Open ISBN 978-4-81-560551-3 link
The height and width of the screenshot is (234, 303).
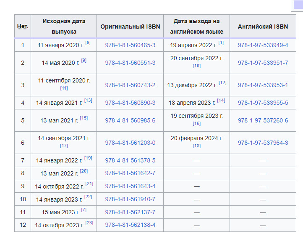click(130, 63)
